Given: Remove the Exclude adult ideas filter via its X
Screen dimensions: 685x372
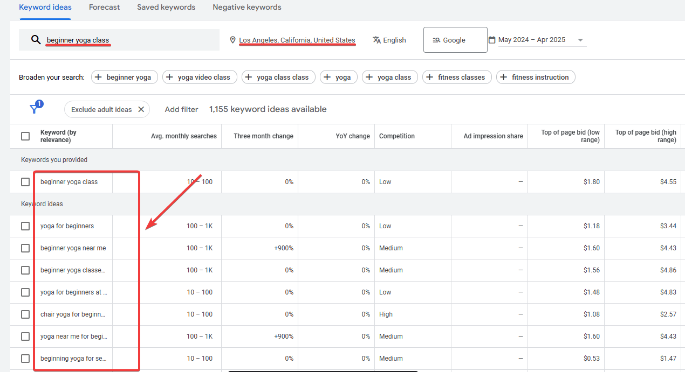Looking at the screenshot, I should (x=141, y=109).
